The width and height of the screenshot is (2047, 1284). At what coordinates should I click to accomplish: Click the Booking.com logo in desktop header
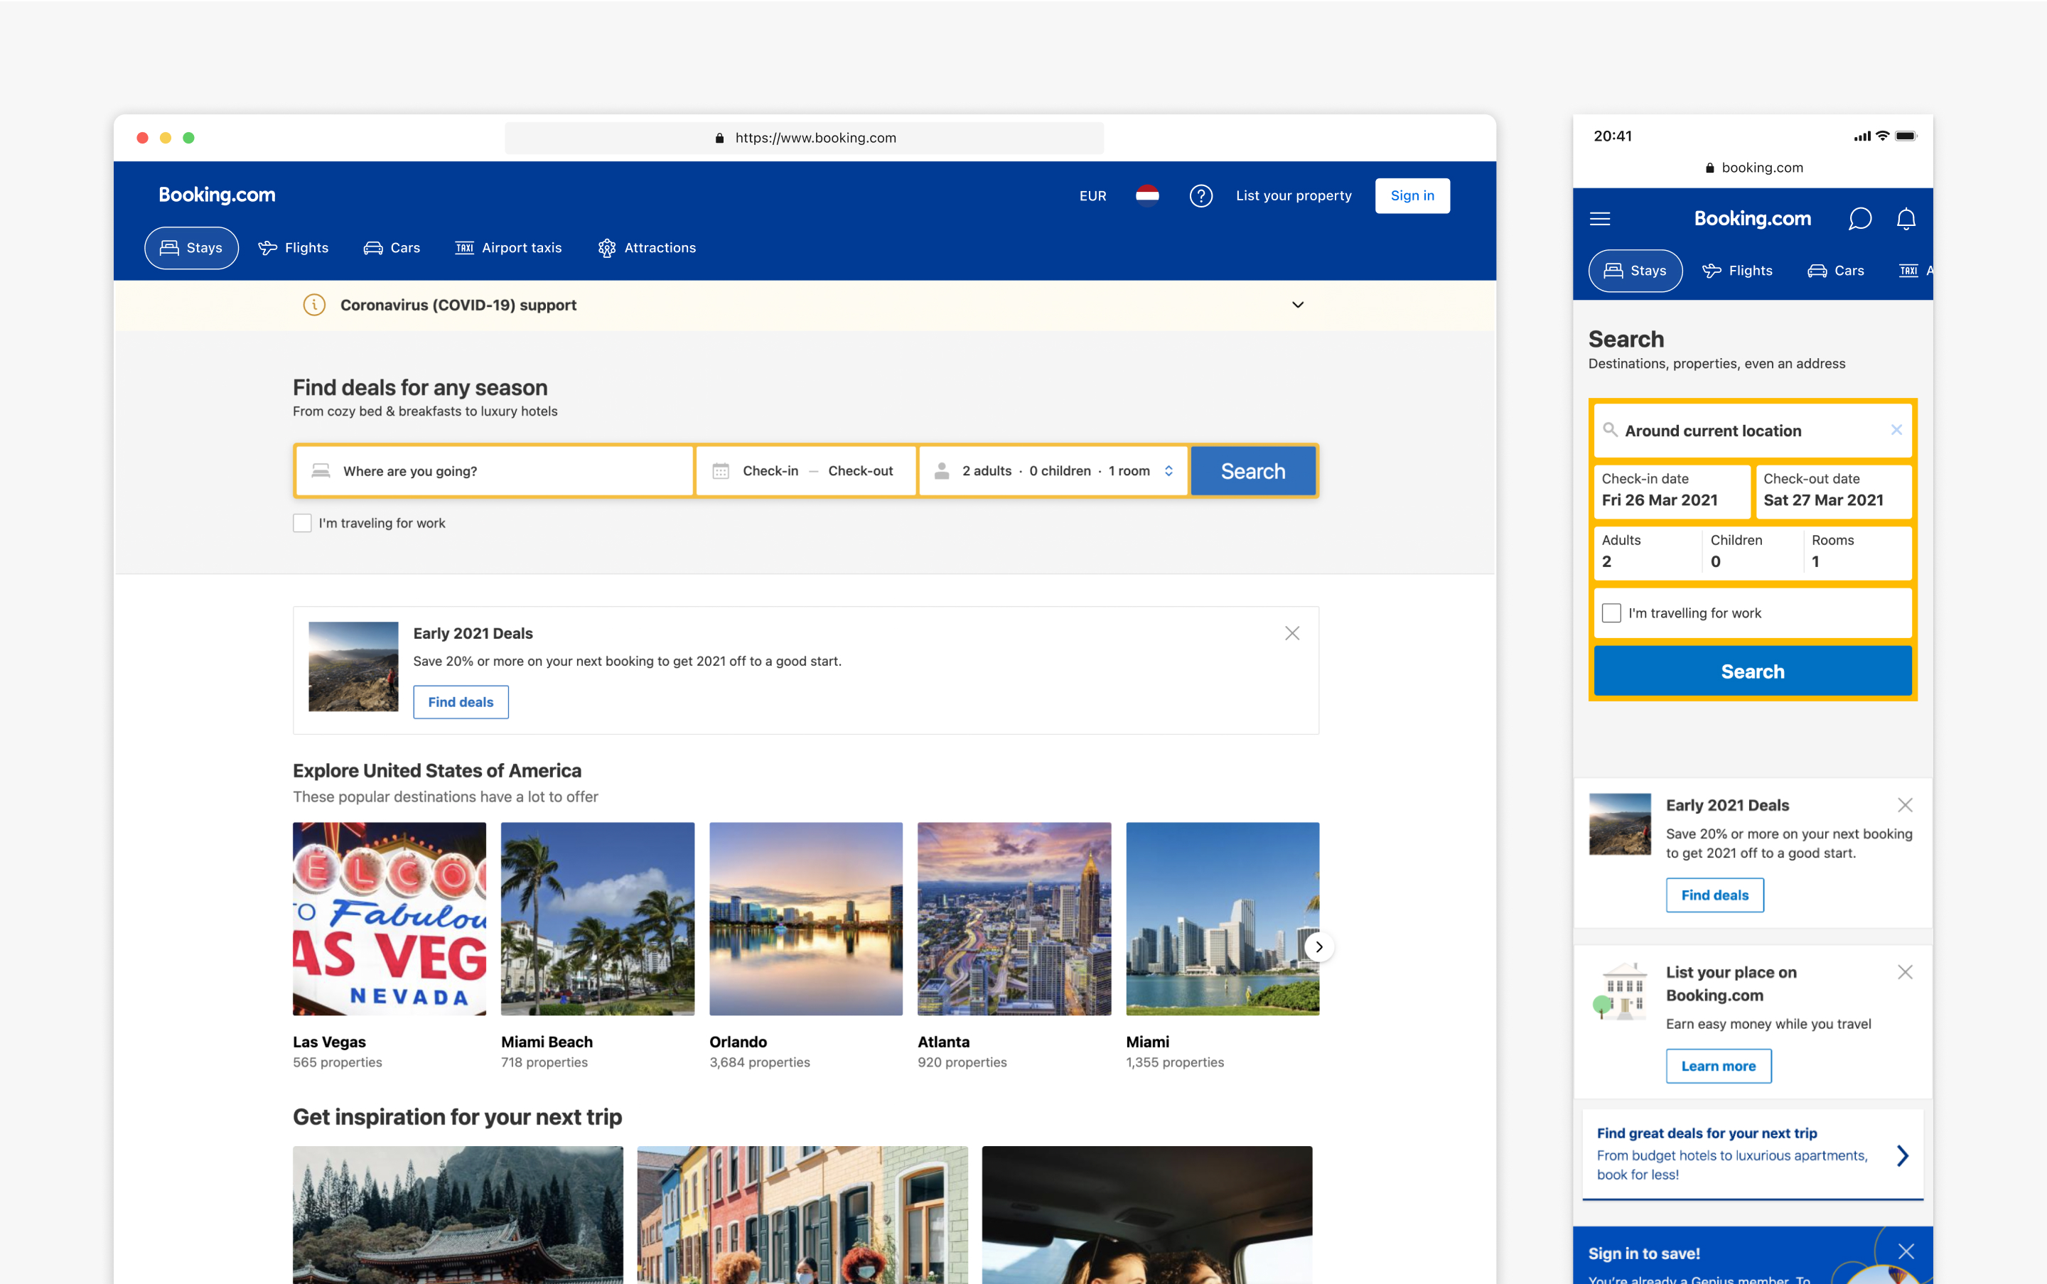[217, 195]
